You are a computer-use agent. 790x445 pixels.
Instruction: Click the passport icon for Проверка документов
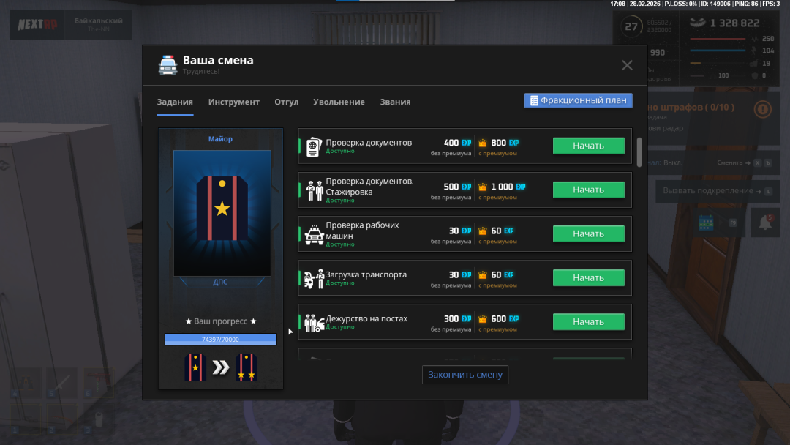pos(314,146)
